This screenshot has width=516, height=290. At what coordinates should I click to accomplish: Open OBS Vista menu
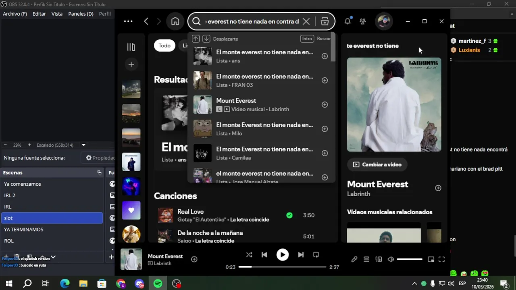point(57,14)
